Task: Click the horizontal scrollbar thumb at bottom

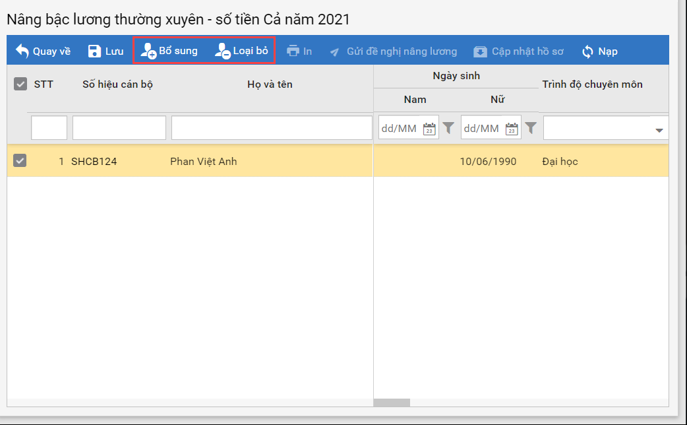Action: pyautogui.click(x=392, y=403)
